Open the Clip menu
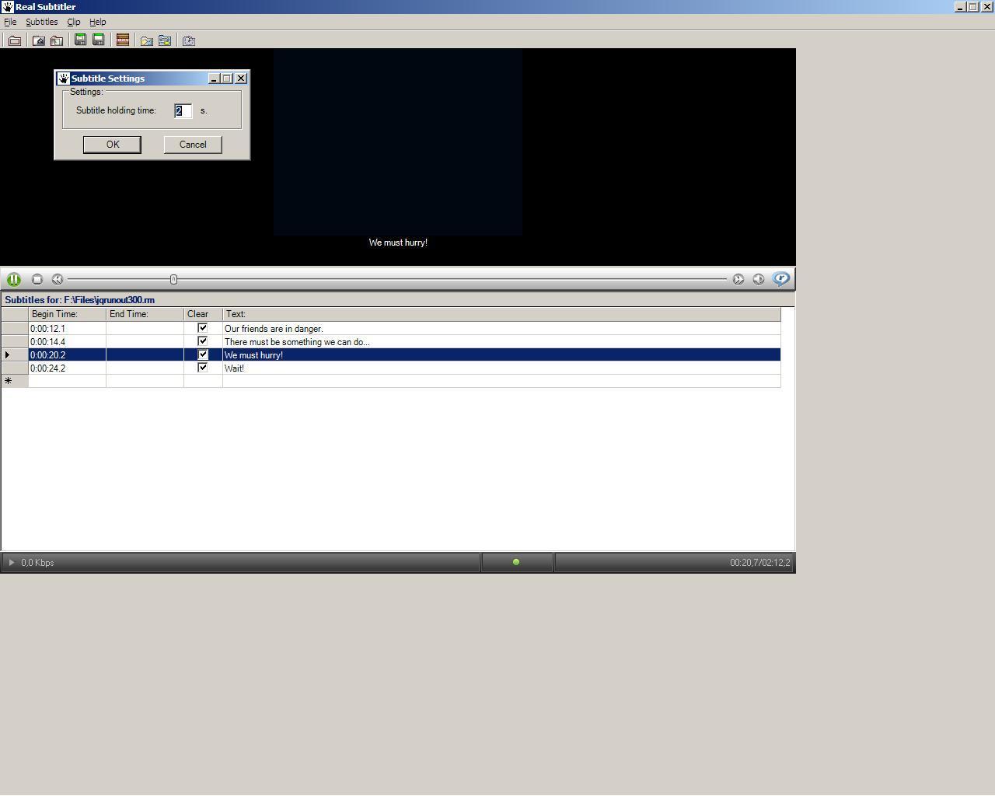Screen dimensions: 995x796 pyautogui.click(x=74, y=22)
